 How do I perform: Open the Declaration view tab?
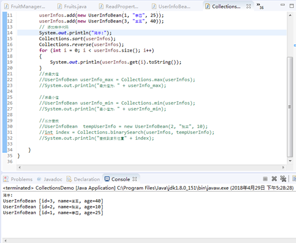click(x=83, y=179)
